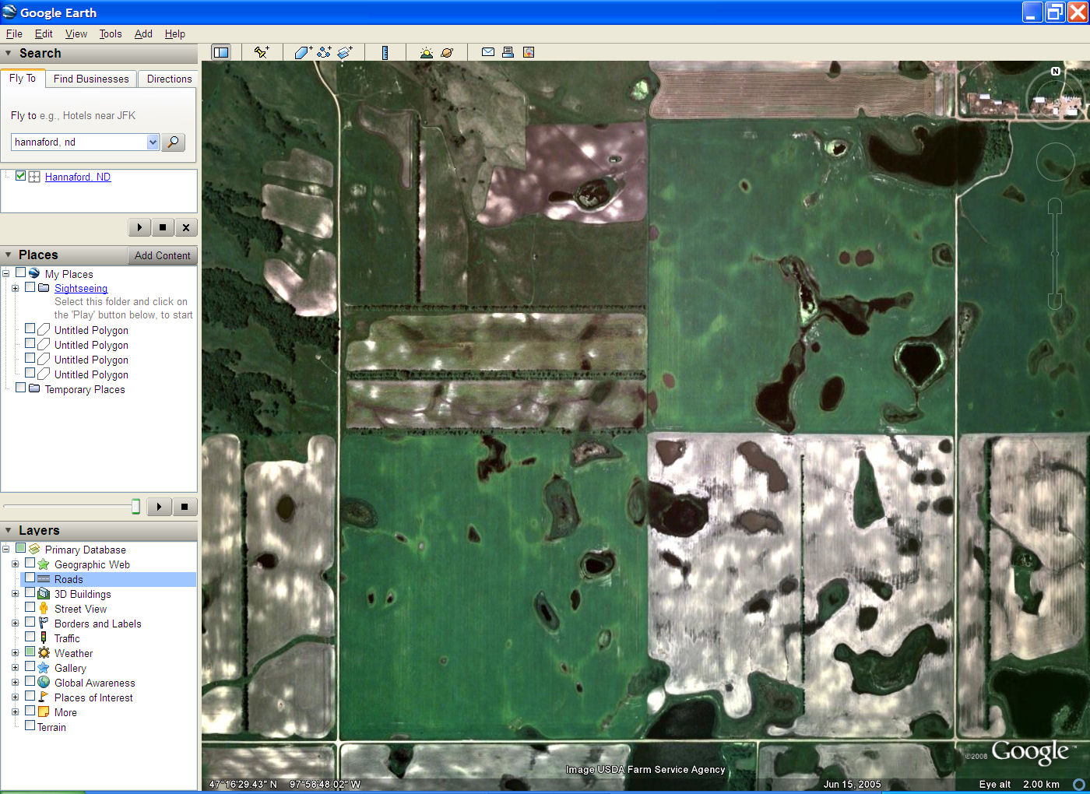The width and height of the screenshot is (1090, 794).
Task: Enable the Roads layer checkbox
Action: tap(30, 578)
